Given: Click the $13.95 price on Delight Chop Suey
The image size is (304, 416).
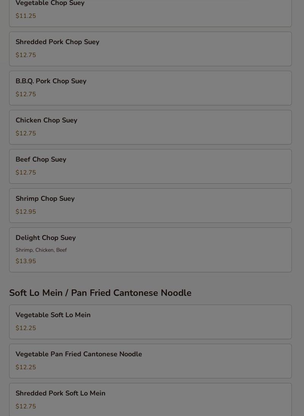Looking at the screenshot, I should coord(26,261).
